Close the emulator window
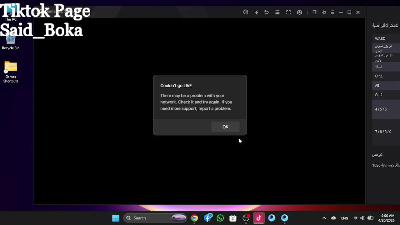400x225 pixels. (358, 12)
